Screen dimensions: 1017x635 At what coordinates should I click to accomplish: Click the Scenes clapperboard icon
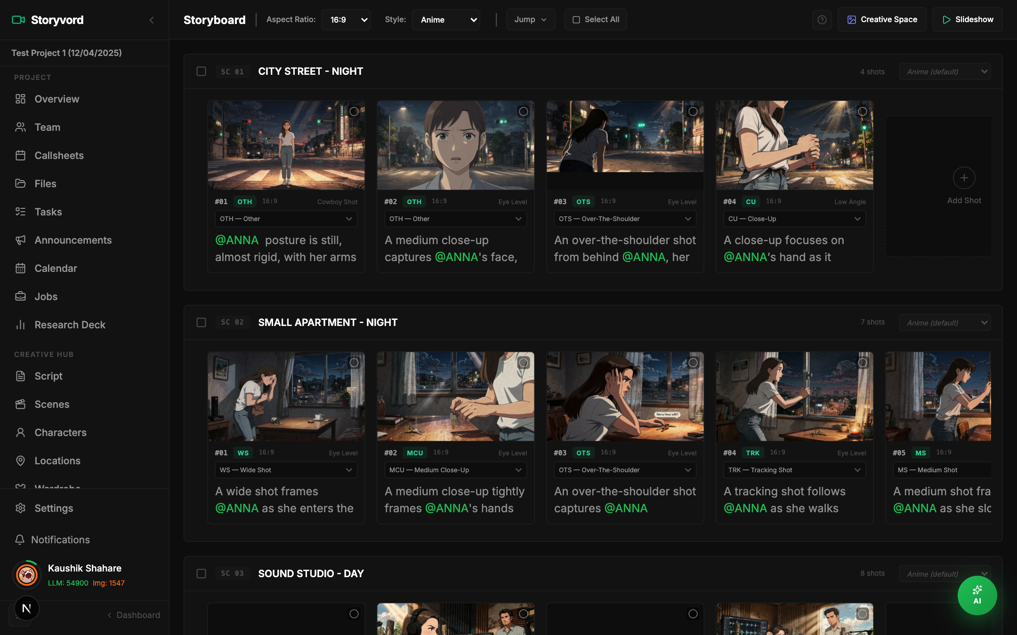coord(20,404)
